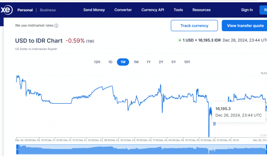Click the left handle of range navigator

(17, 149)
